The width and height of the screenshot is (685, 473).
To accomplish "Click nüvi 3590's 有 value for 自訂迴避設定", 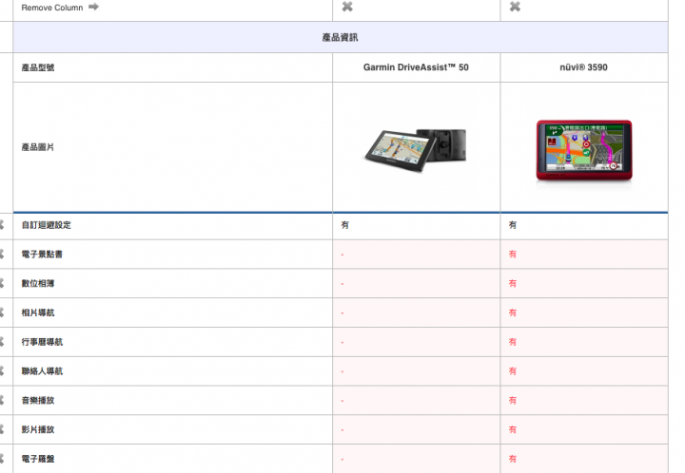I will pos(513,225).
